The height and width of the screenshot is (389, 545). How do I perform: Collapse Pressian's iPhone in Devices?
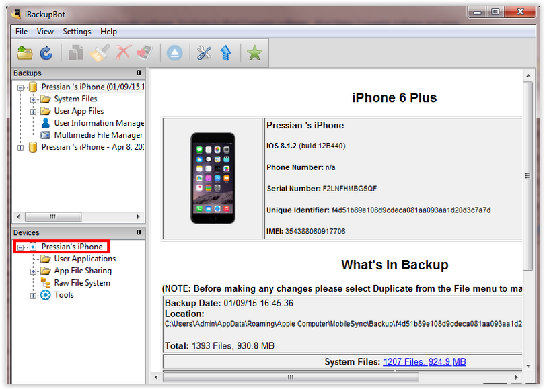(x=20, y=247)
